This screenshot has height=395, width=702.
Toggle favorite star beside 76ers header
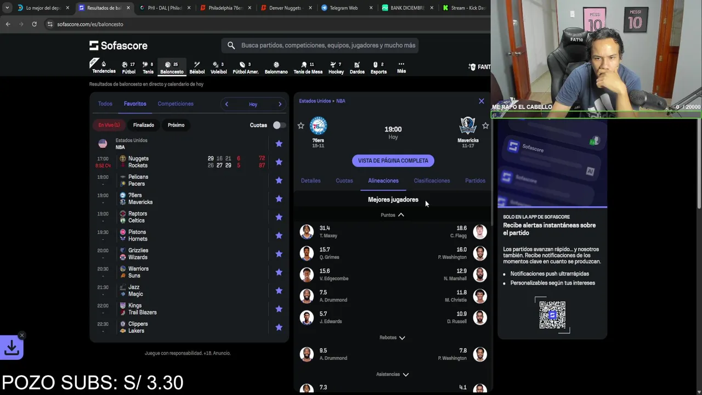301,126
